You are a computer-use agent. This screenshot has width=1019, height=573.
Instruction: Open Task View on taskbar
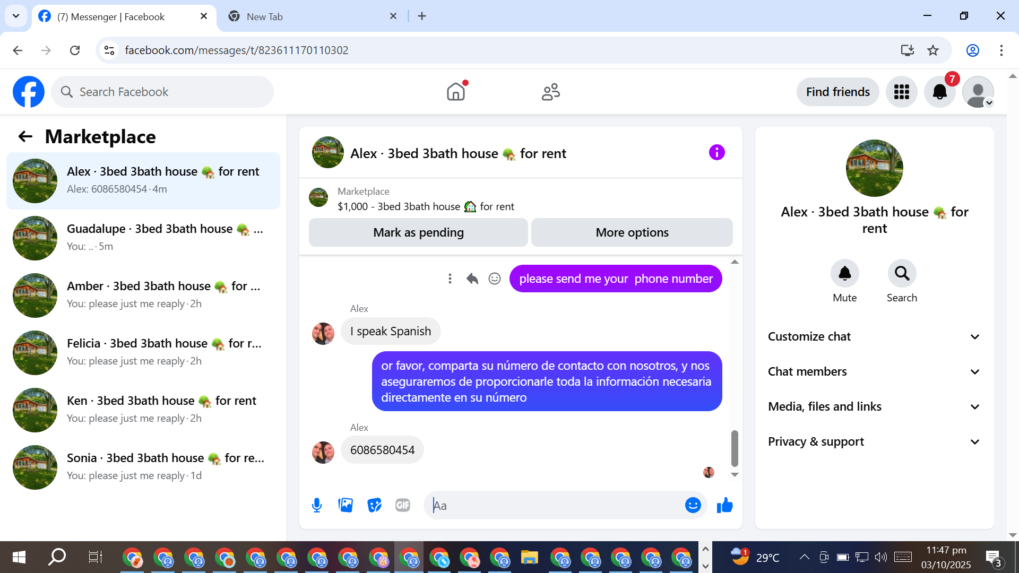coord(95,557)
